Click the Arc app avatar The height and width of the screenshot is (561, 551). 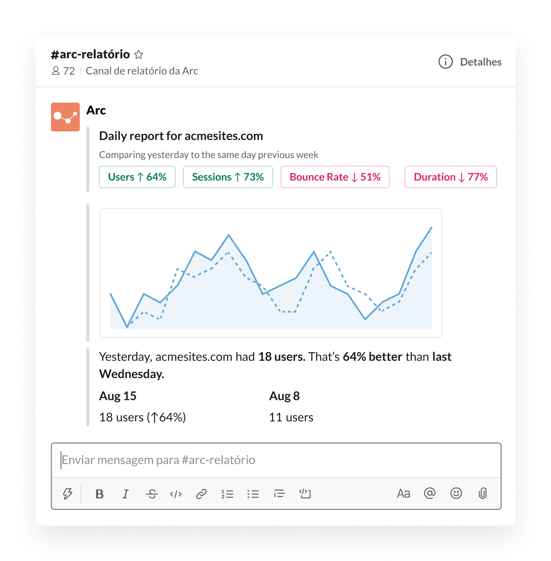tap(65, 117)
